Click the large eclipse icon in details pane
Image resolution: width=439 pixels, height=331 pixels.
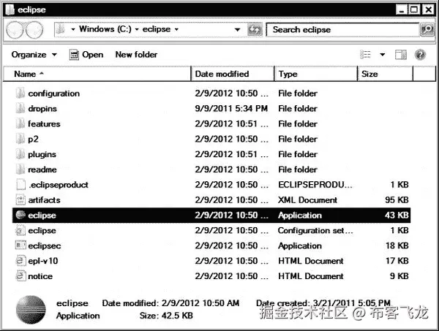[31, 310]
